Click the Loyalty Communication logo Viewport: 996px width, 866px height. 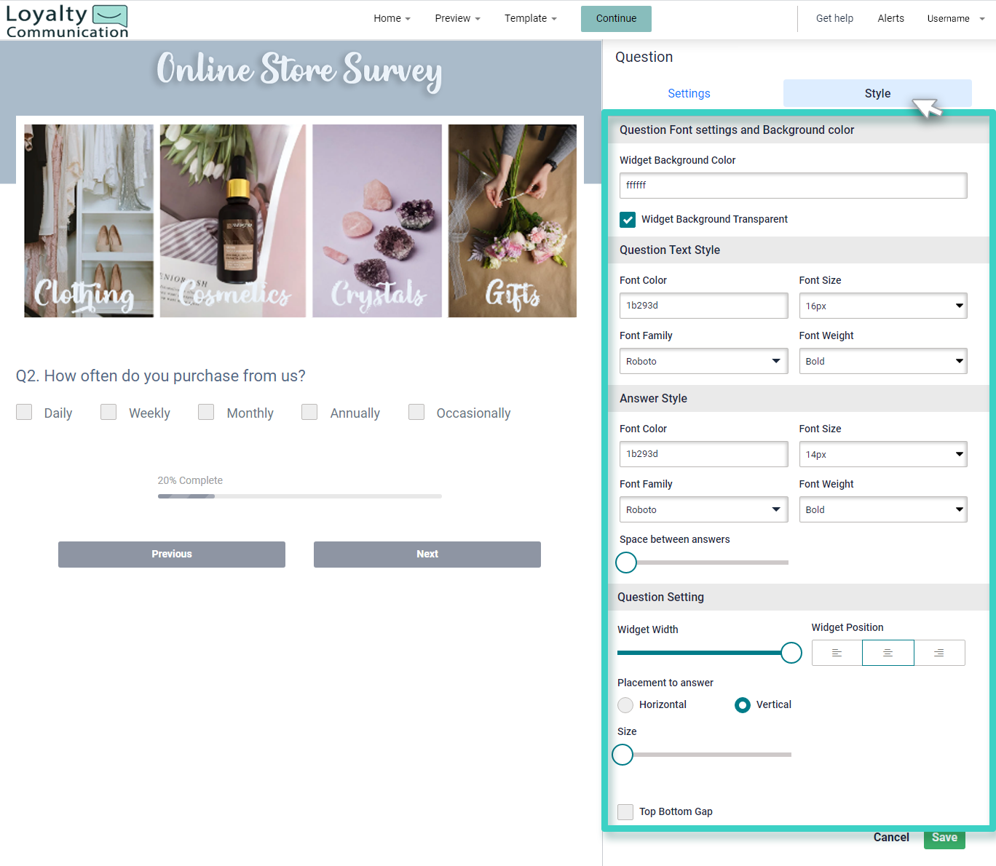[x=66, y=20]
